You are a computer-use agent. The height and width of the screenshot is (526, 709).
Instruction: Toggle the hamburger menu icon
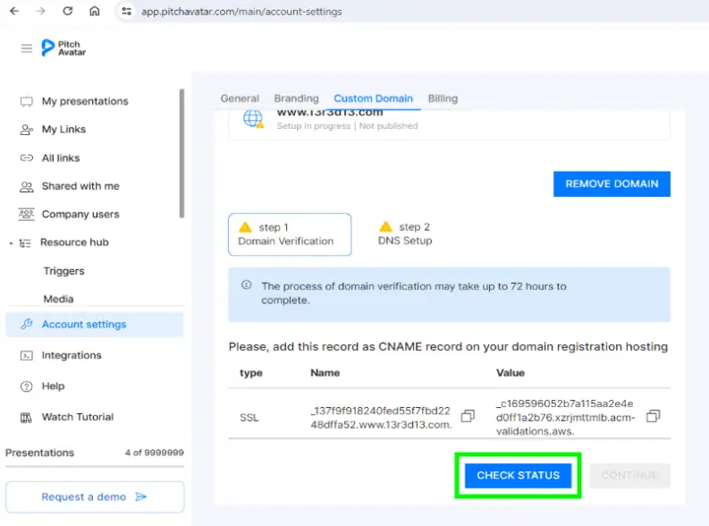click(27, 48)
